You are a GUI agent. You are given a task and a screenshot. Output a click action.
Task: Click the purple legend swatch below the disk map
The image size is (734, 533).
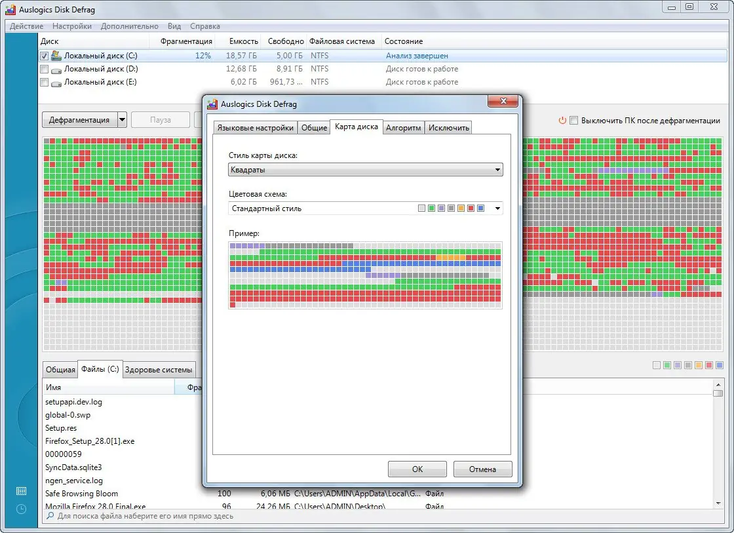point(678,365)
